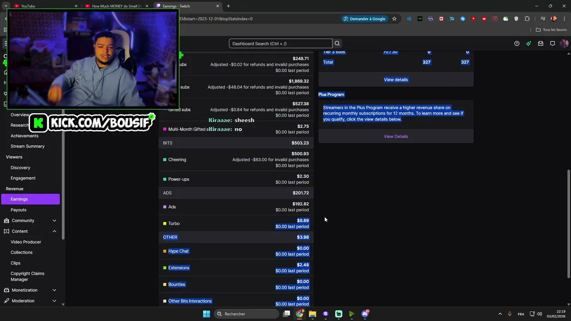This screenshot has height=321, width=571.
Task: Open Video Producer in the sidebar
Action: click(x=26, y=242)
